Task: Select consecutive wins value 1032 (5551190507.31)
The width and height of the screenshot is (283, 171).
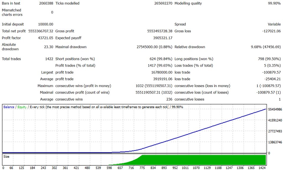Action: click(154, 86)
